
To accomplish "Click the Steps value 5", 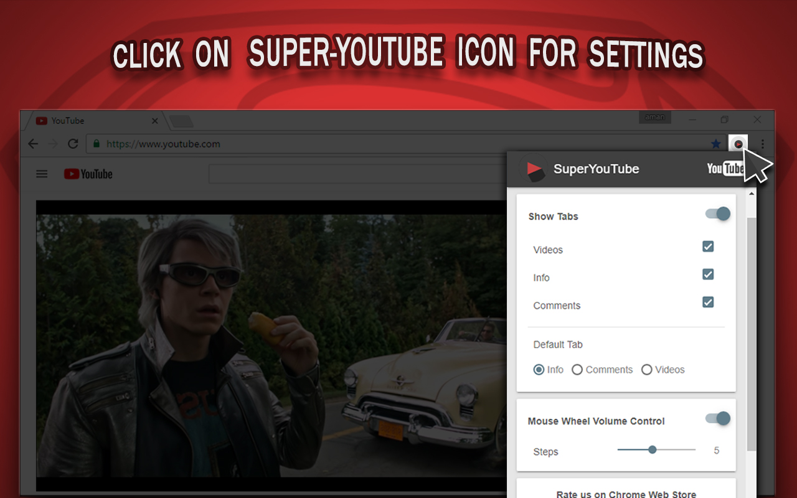I will pyautogui.click(x=717, y=451).
